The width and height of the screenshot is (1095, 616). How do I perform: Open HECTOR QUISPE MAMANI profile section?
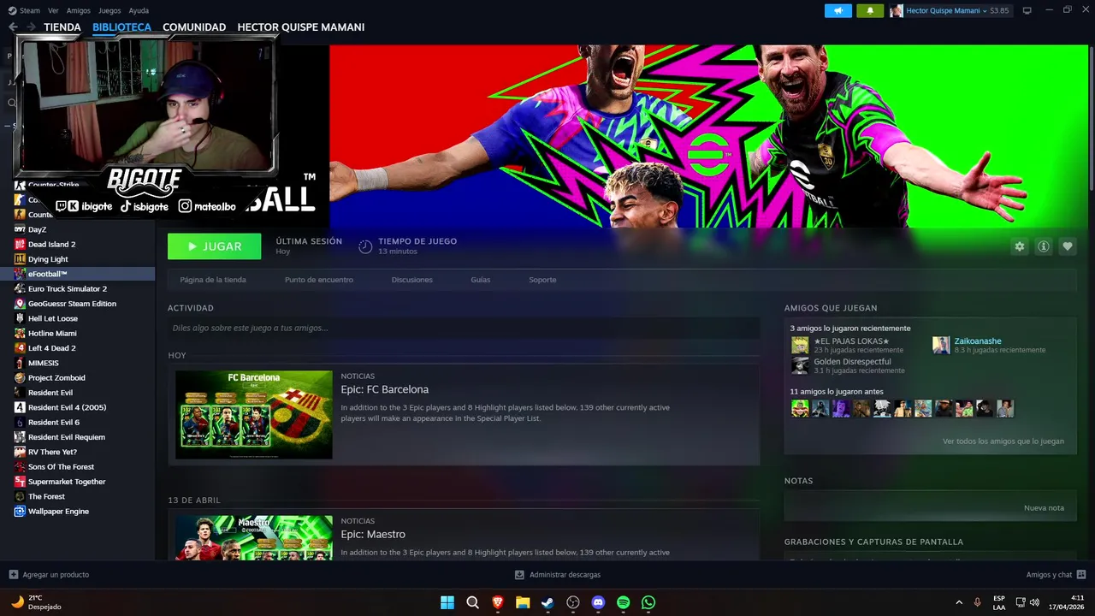301,27
